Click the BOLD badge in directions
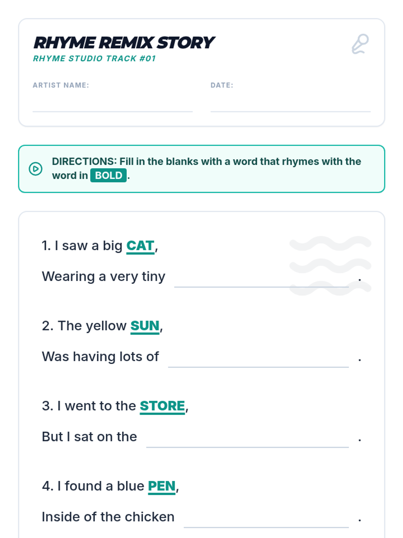 (x=108, y=176)
